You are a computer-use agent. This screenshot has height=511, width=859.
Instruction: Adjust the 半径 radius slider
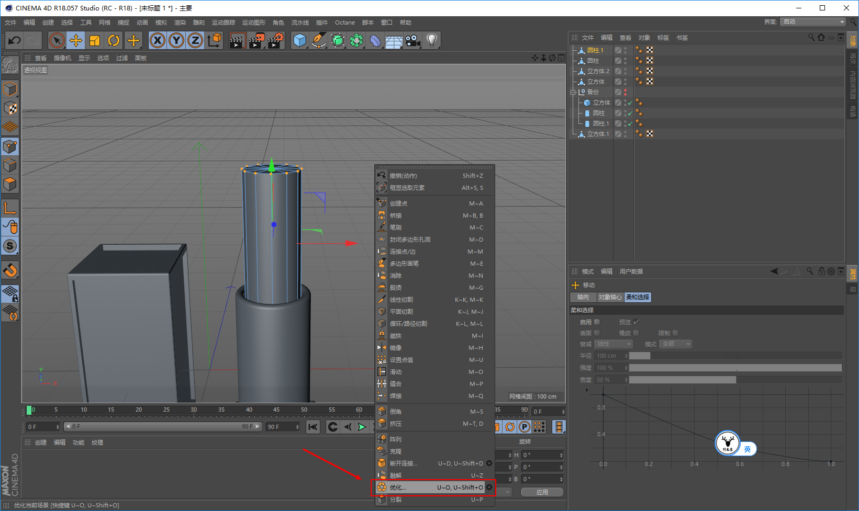click(735, 356)
